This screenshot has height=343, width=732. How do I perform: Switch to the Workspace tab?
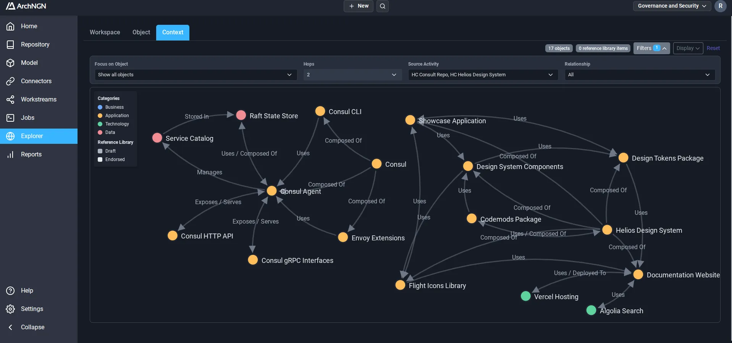[x=105, y=32]
